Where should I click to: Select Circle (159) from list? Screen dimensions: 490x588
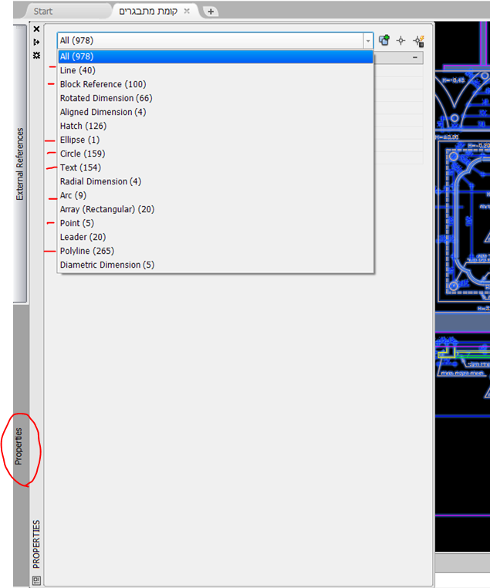coord(215,154)
